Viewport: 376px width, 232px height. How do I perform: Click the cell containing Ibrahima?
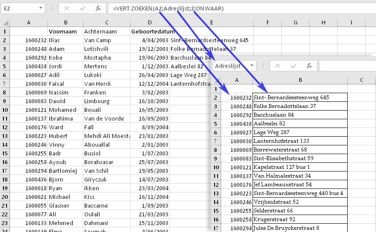(65, 118)
